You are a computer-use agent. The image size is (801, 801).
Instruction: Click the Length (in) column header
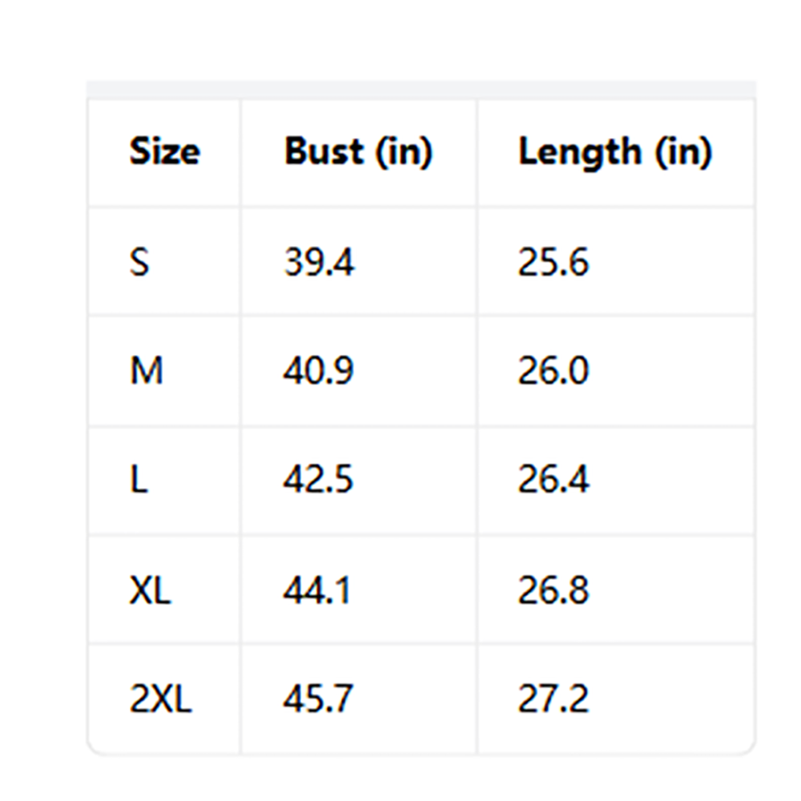615,153
